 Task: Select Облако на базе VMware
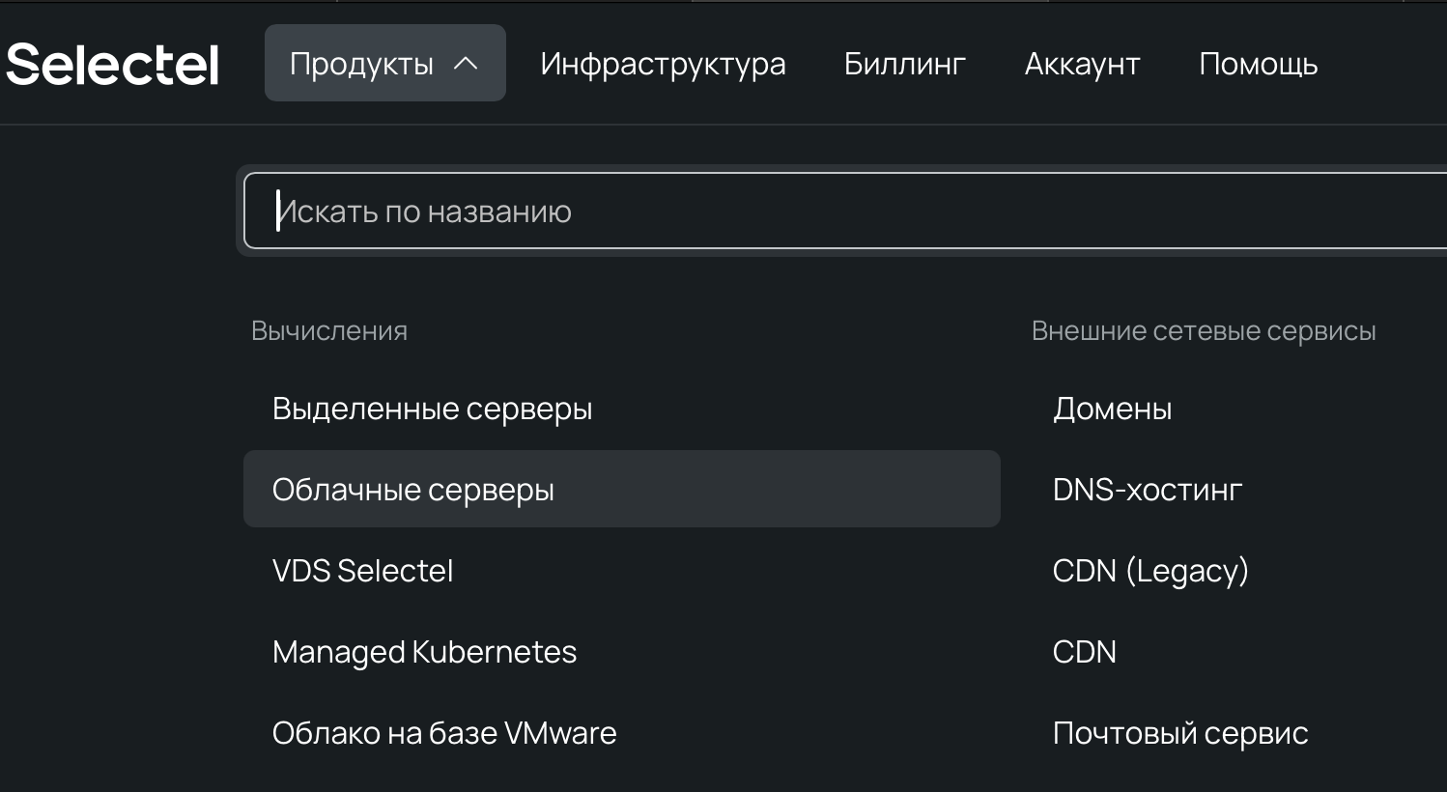(622, 732)
